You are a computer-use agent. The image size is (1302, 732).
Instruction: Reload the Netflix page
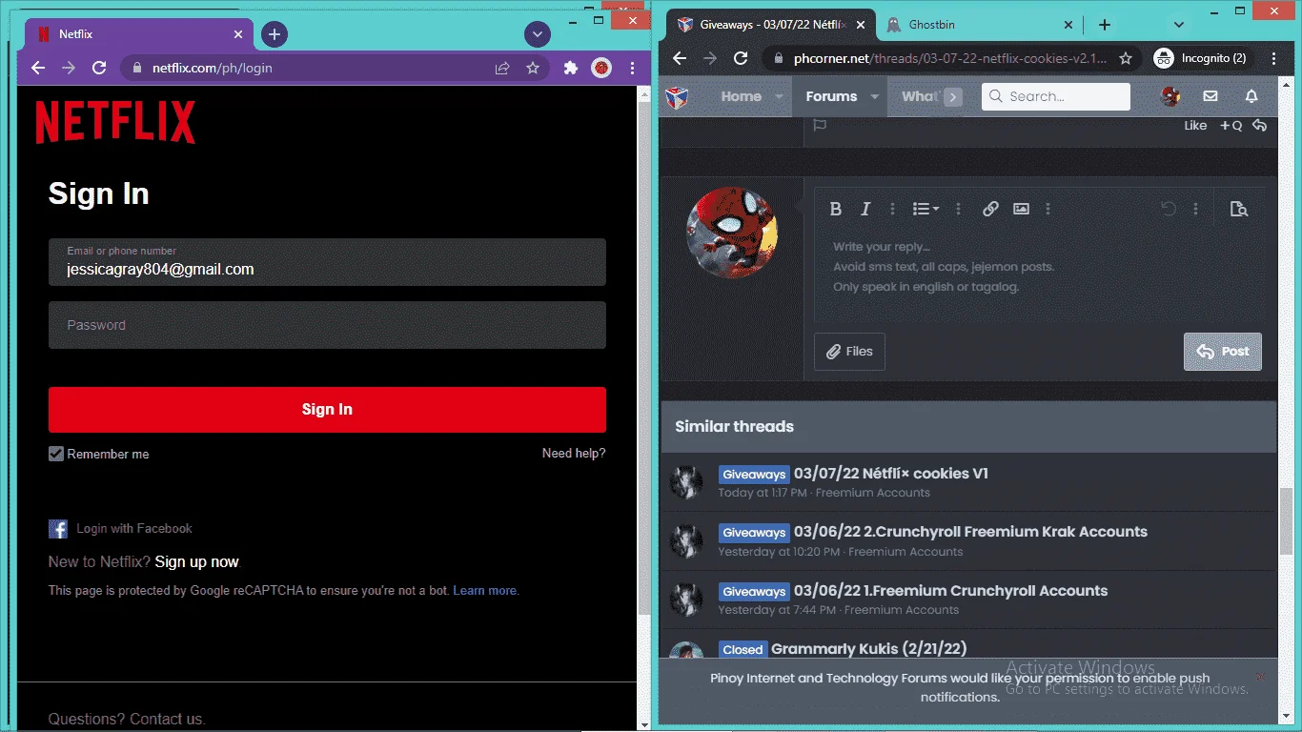(x=98, y=68)
